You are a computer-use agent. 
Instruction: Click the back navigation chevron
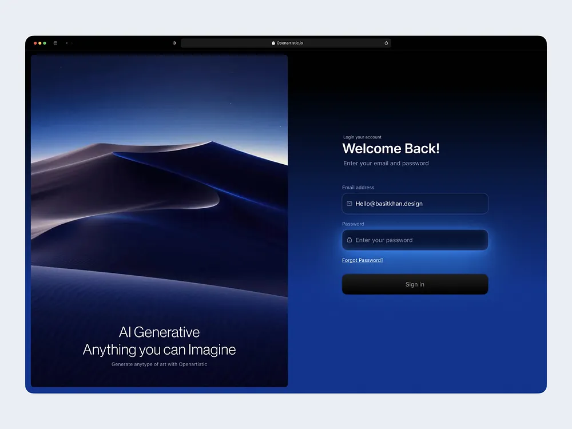(x=67, y=43)
